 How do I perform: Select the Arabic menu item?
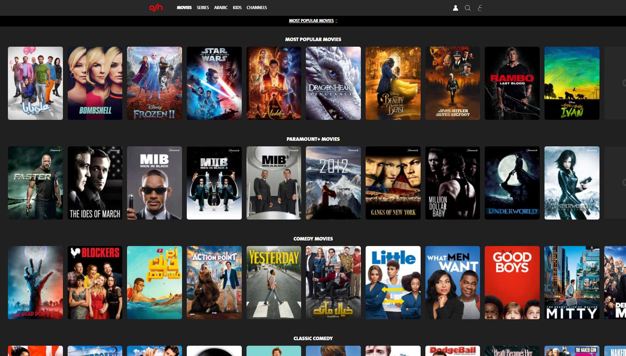[221, 8]
